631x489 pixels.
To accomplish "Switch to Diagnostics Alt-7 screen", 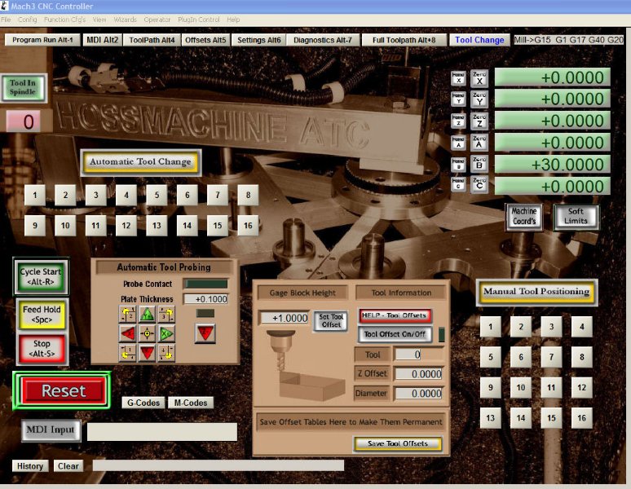I will (323, 40).
